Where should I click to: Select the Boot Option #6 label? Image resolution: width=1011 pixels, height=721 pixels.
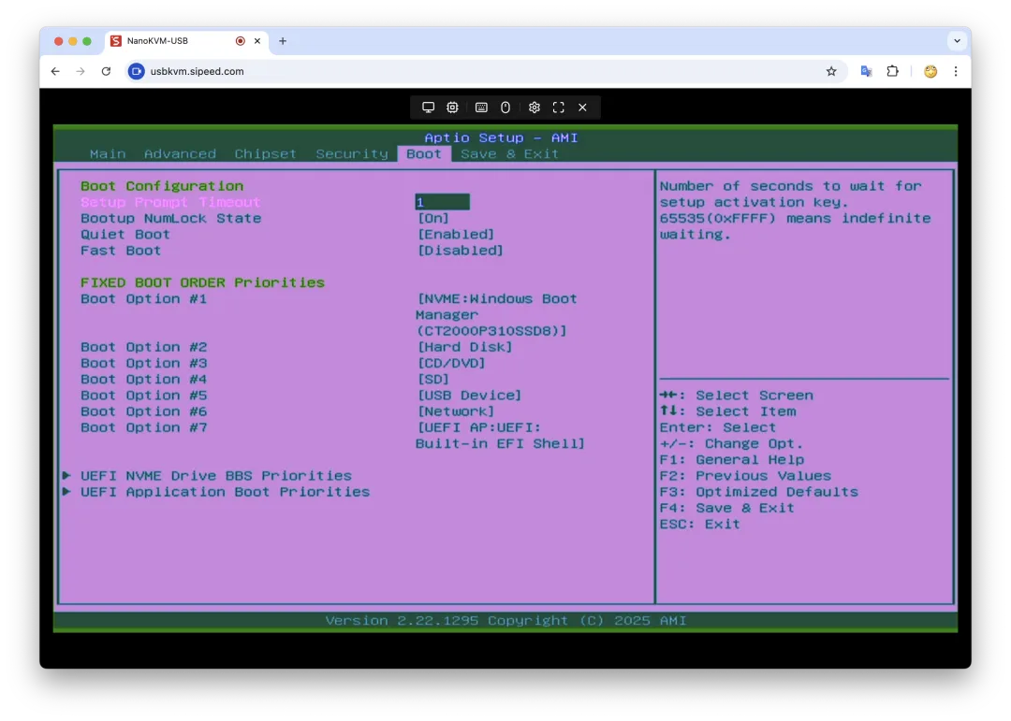click(144, 411)
